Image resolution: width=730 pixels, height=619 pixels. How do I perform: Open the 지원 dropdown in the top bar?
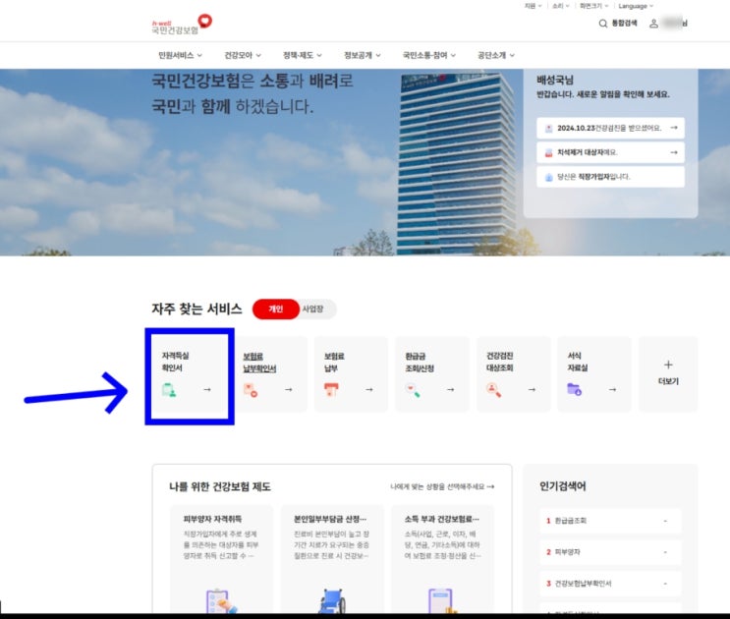pyautogui.click(x=533, y=6)
